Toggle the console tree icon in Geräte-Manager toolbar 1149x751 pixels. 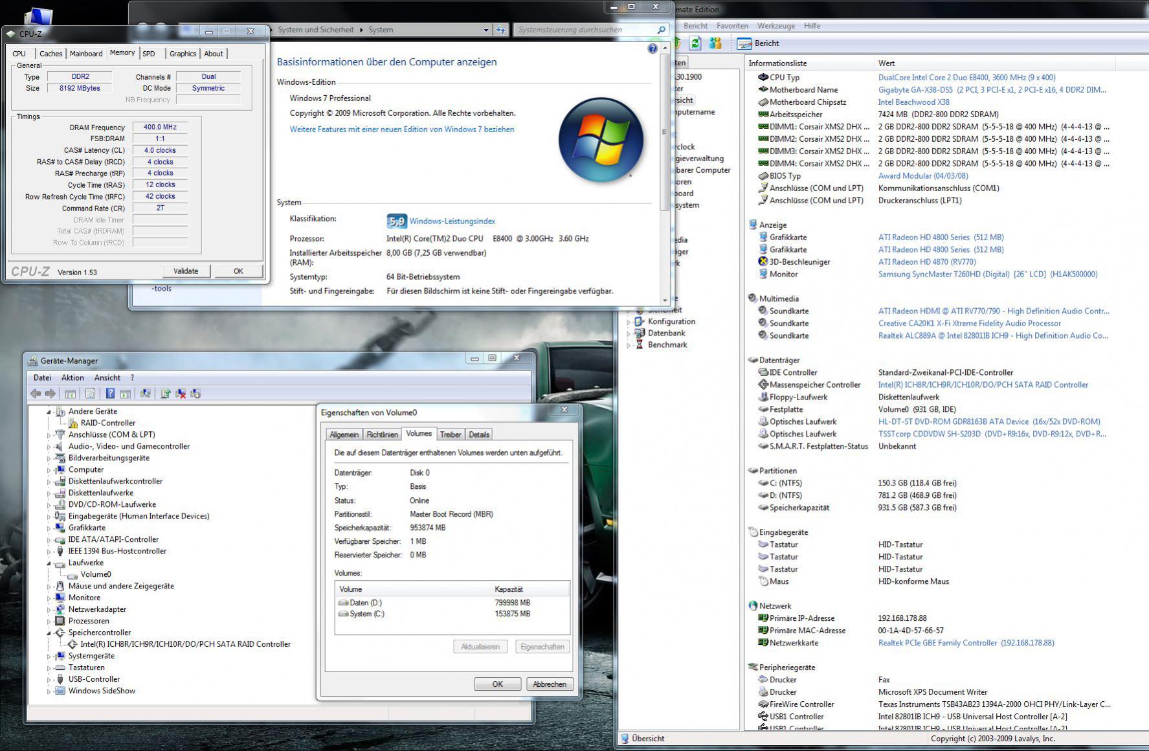(71, 394)
